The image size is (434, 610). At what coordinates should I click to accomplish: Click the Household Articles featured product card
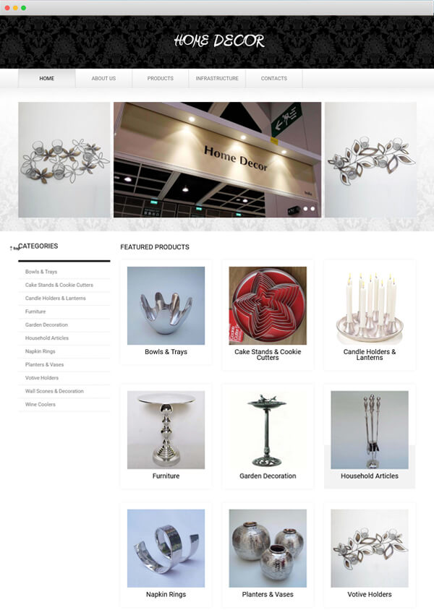click(370, 436)
